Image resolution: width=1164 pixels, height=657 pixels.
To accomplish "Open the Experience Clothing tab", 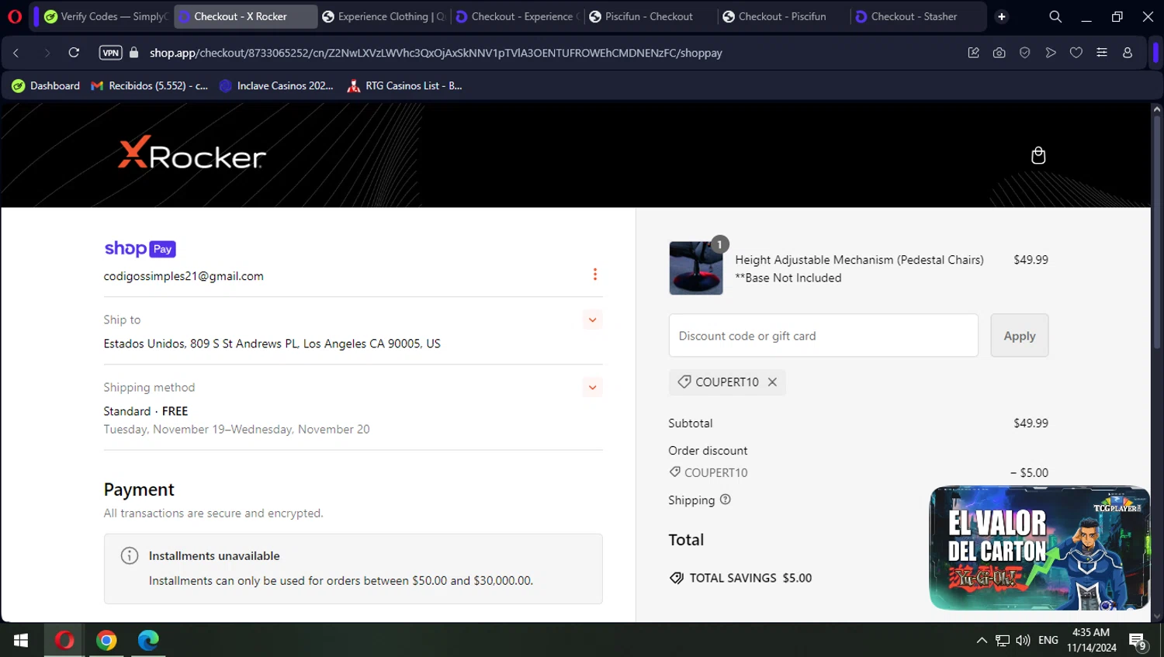I will click(x=383, y=16).
